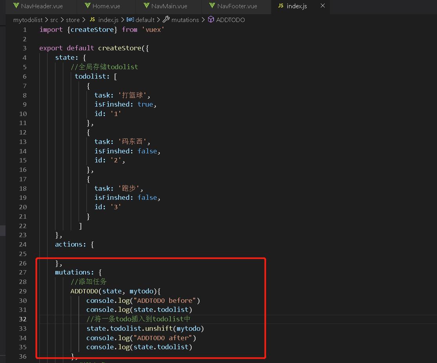
Task: Click the variable icon beside default breadcrumb
Action: coord(130,20)
